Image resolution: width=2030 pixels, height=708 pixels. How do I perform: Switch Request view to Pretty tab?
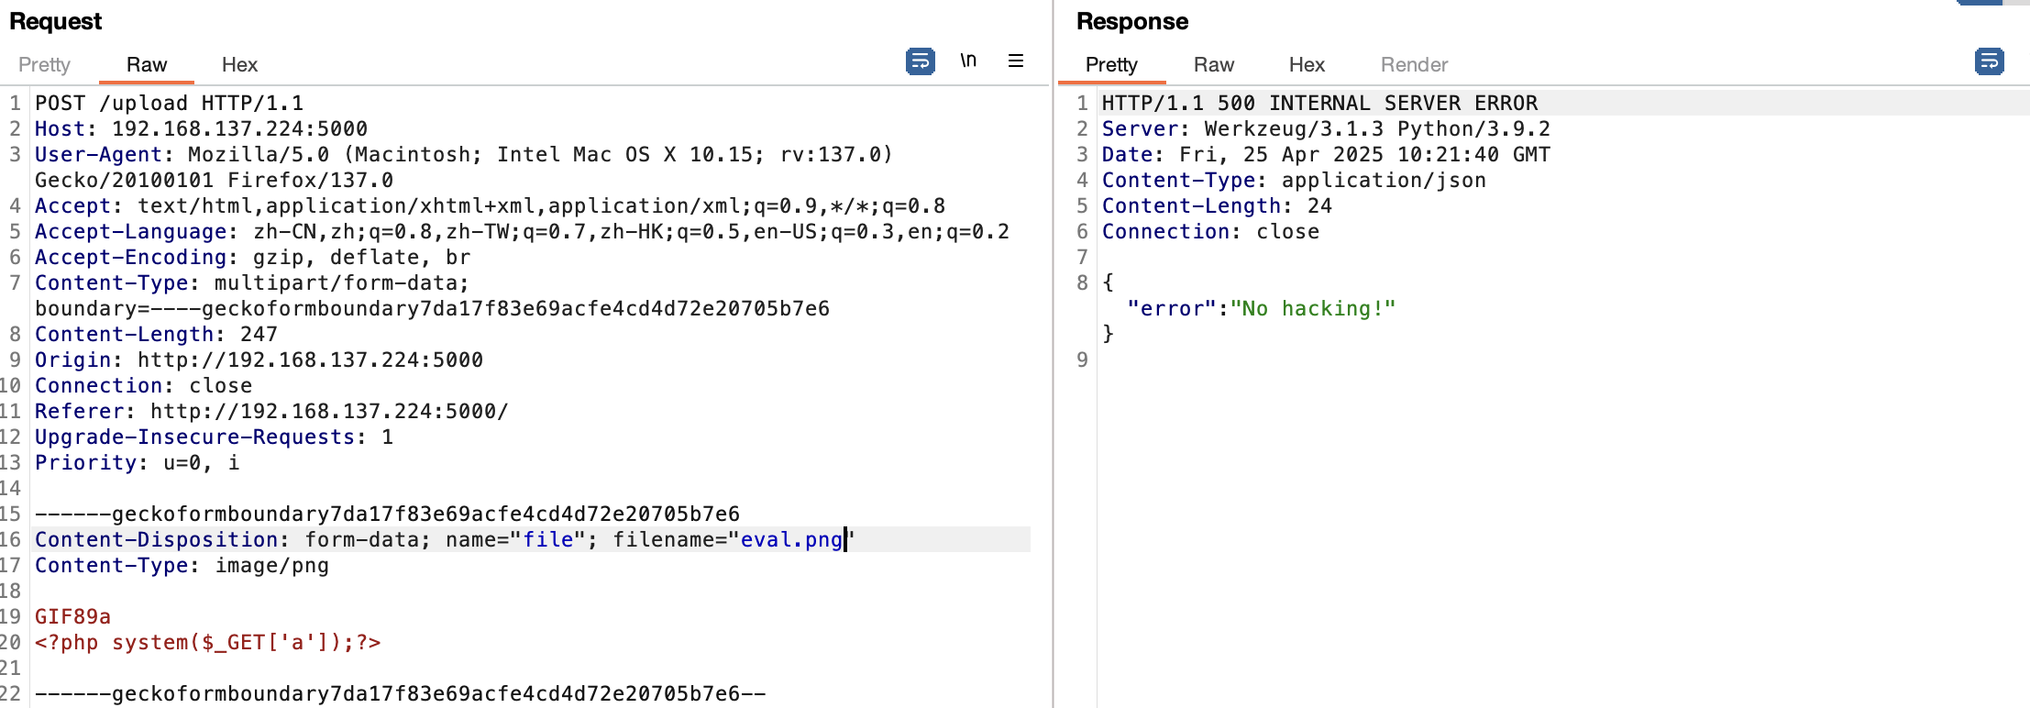click(44, 64)
